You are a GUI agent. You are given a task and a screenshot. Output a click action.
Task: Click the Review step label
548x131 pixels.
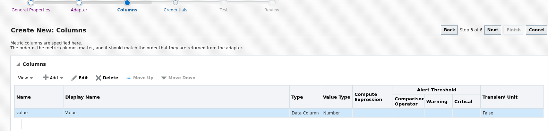pyautogui.click(x=272, y=10)
